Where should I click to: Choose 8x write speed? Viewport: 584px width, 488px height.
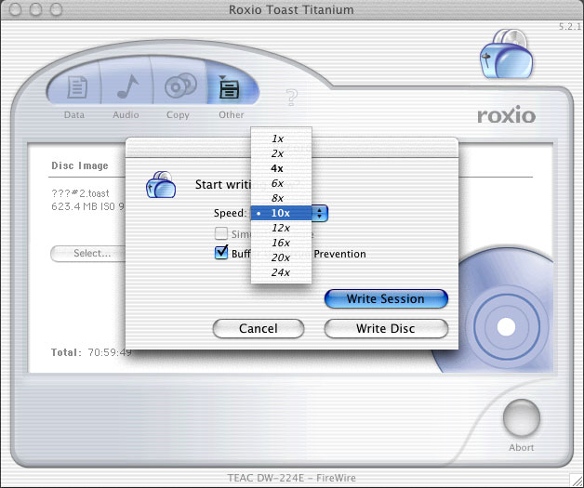tap(281, 198)
